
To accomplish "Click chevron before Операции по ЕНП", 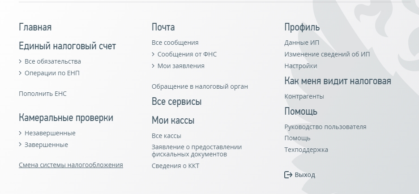I will click(x=20, y=73).
